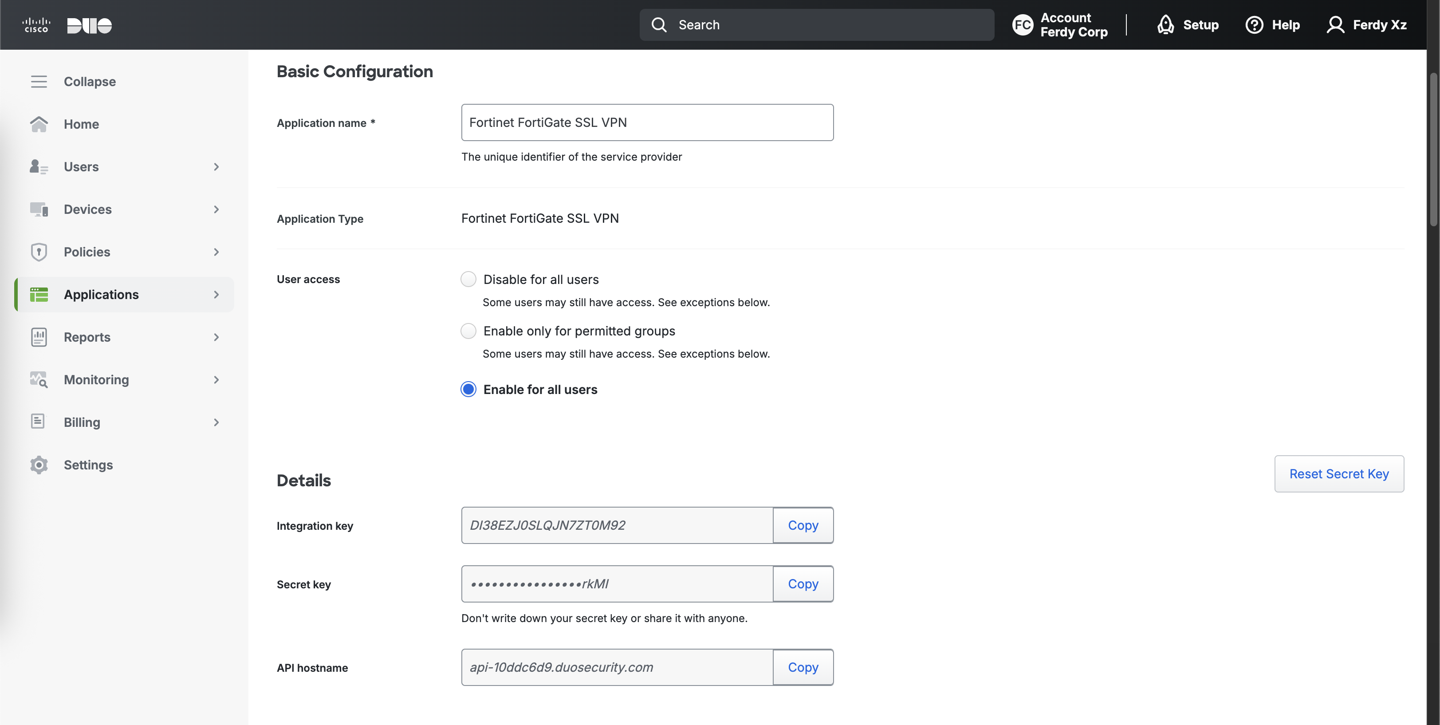Click the Reports chart icon
This screenshot has height=725, width=1440.
point(39,337)
